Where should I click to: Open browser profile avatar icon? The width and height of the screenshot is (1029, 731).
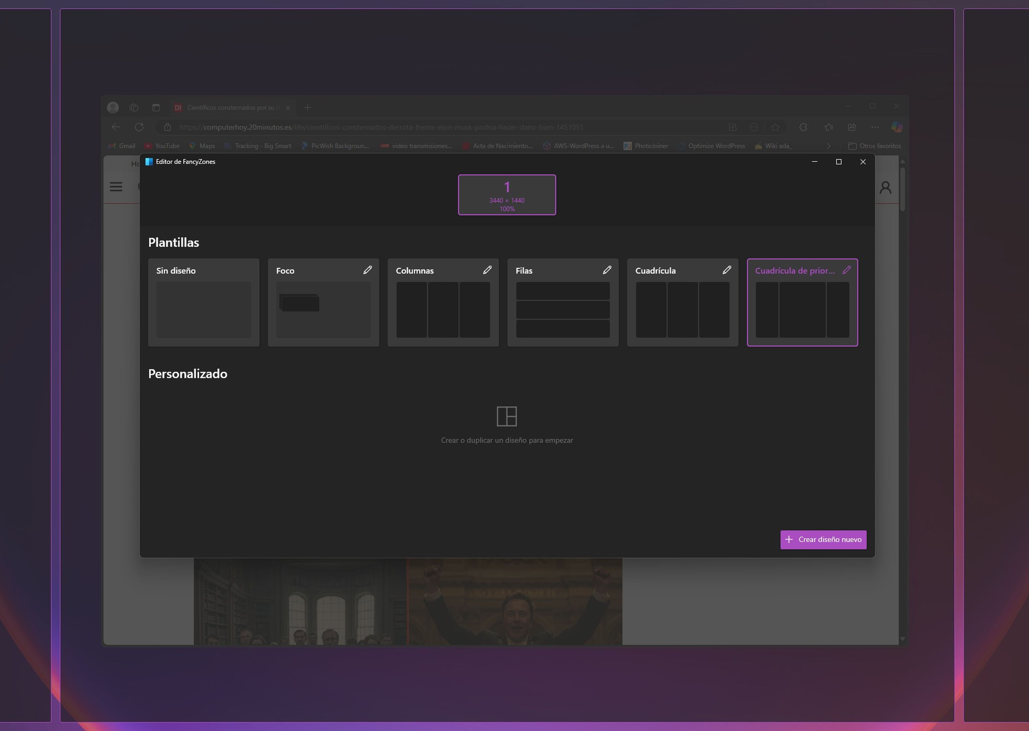(113, 107)
